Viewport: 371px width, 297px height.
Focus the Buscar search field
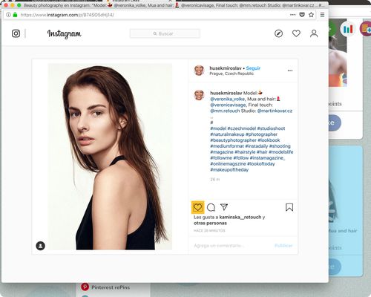tap(165, 33)
